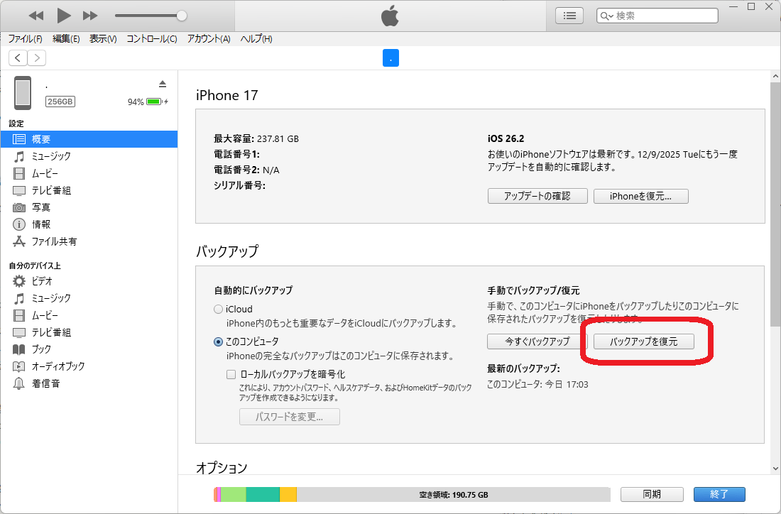Open ファイル共有 in sidebar
The width and height of the screenshot is (781, 514).
coord(89,241)
